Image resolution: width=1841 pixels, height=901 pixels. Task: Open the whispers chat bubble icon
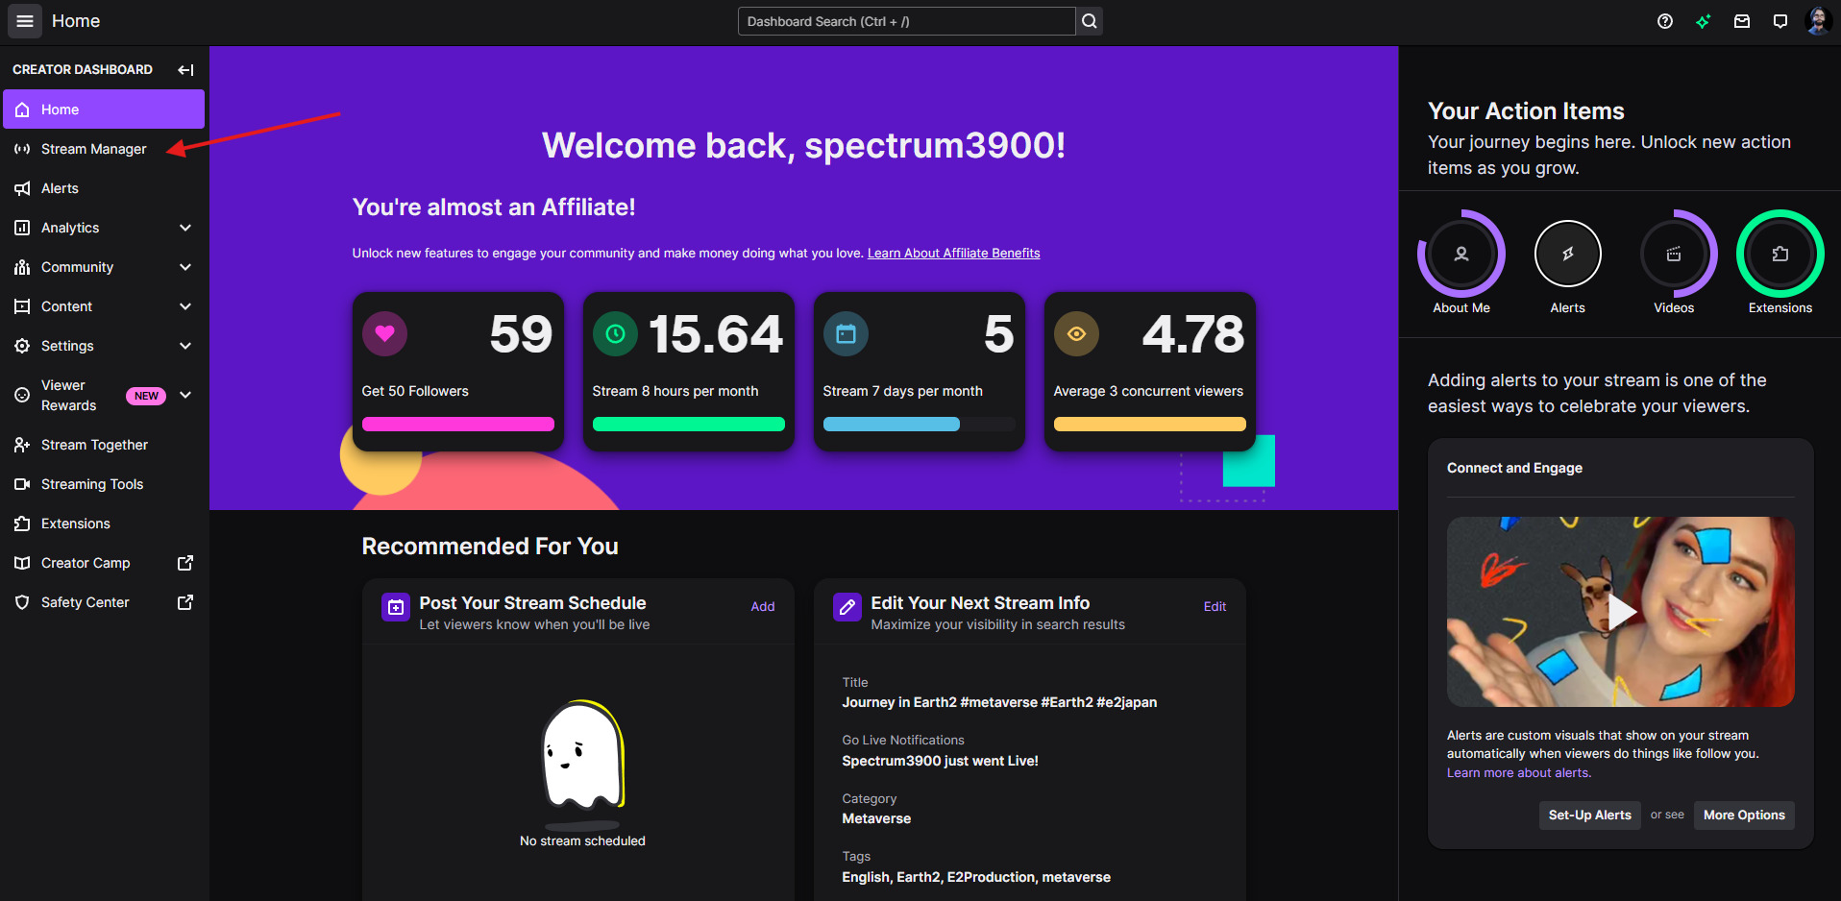click(1780, 21)
